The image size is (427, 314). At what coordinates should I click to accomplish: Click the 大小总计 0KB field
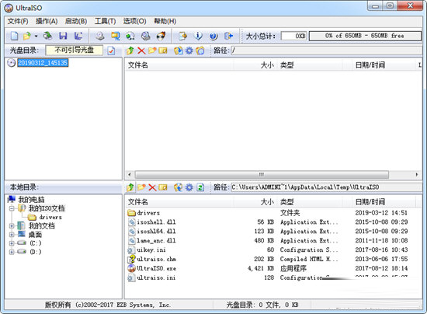[293, 36]
